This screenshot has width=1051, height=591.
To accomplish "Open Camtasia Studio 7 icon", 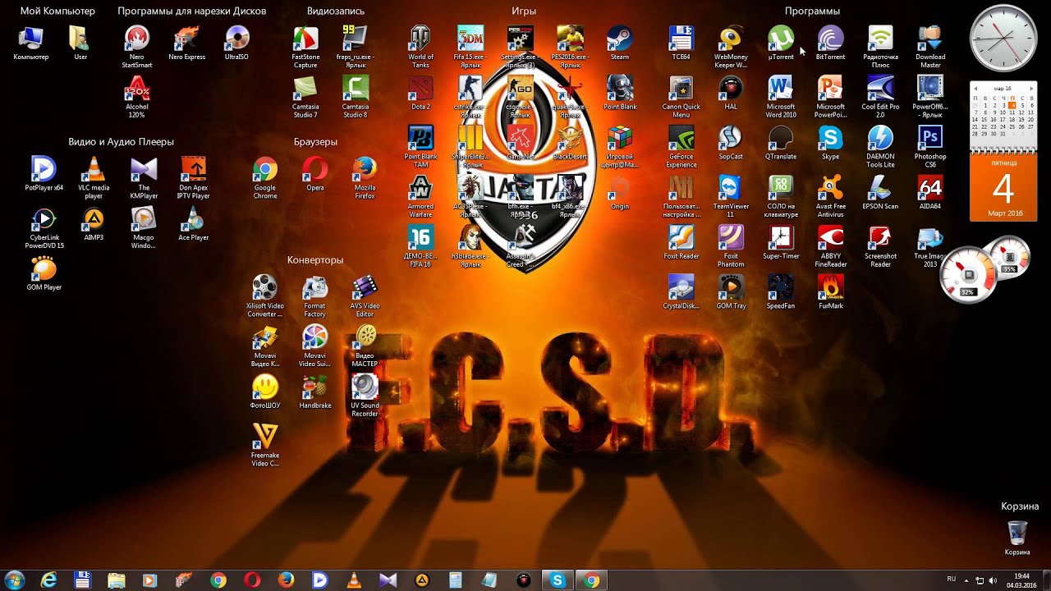I will coord(305,97).
